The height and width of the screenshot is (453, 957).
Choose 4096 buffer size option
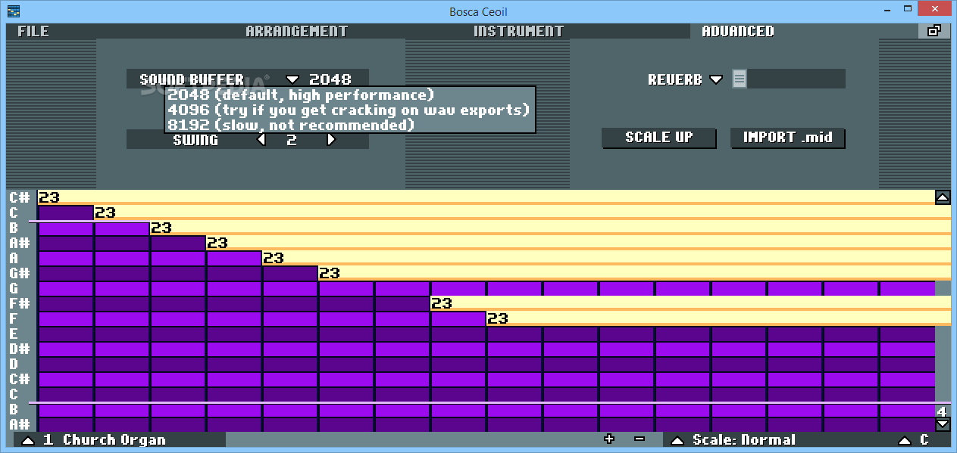click(x=348, y=110)
